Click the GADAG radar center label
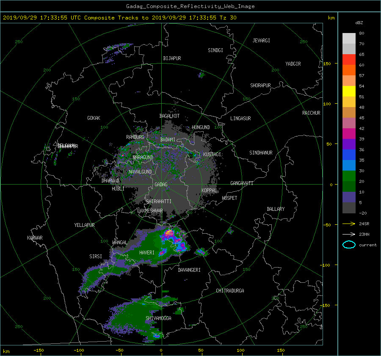The height and width of the screenshot is (356, 381). pyautogui.click(x=161, y=185)
